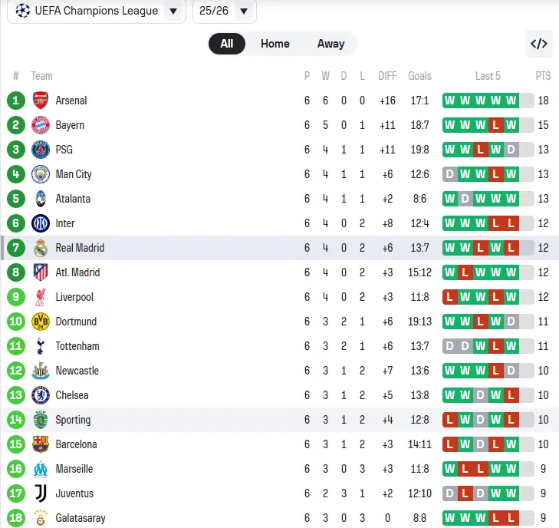
Task: Open the Liverpool team link
Action: pos(74,297)
